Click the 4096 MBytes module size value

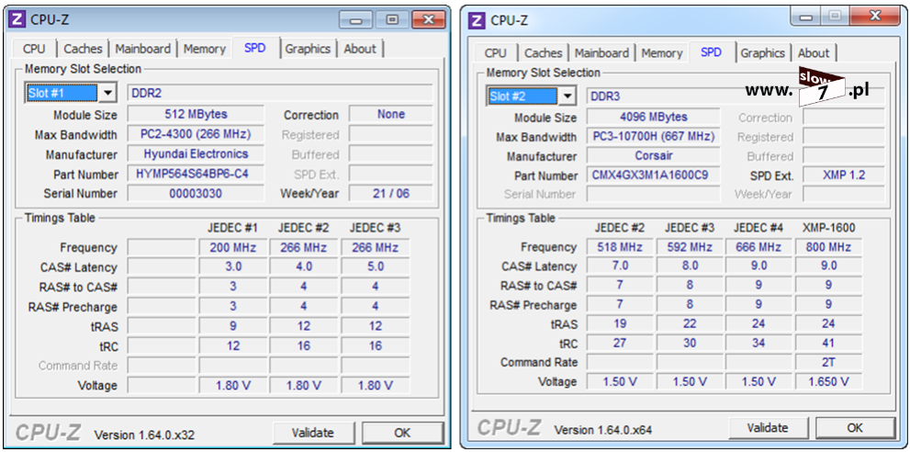(x=654, y=117)
